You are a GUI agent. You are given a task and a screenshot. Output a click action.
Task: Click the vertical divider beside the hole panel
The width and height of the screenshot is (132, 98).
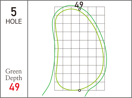[28, 49]
